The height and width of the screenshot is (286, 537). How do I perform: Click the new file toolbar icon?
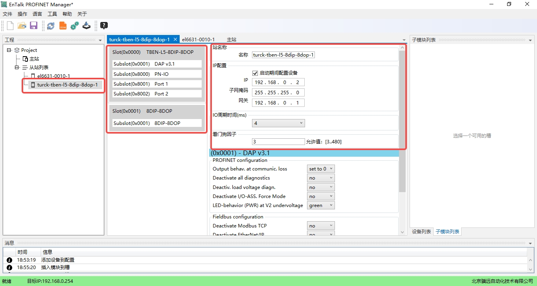tap(10, 26)
